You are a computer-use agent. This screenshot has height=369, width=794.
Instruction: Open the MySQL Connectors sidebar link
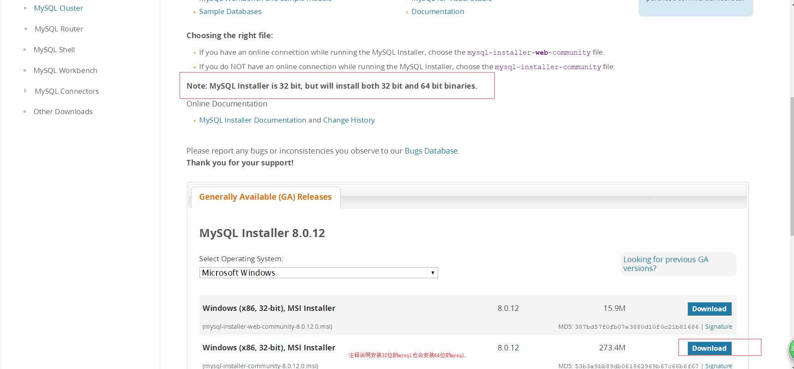tap(67, 91)
